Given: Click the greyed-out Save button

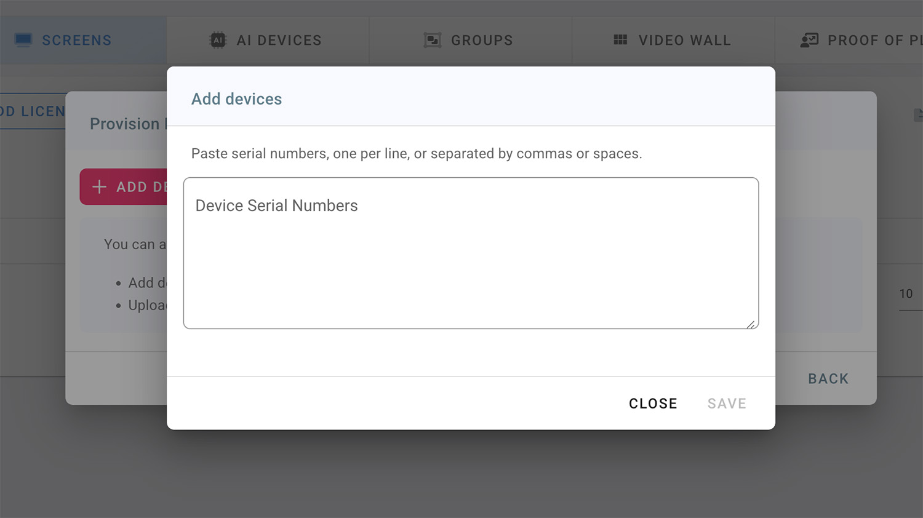Looking at the screenshot, I should click(727, 404).
